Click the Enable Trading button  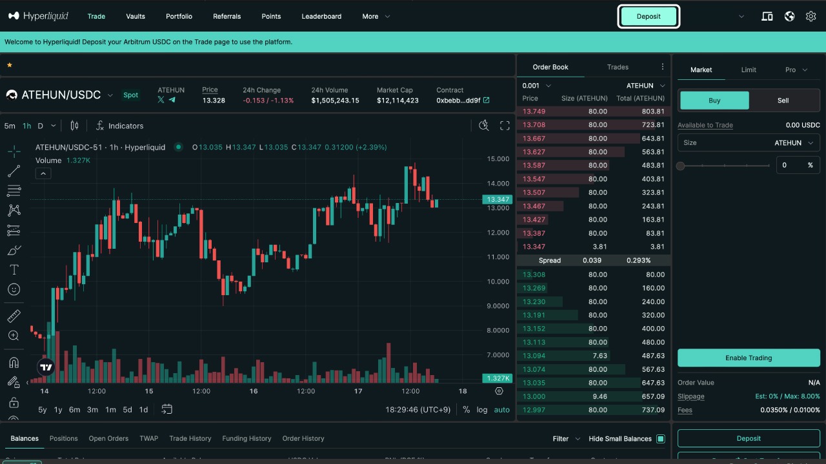(749, 358)
